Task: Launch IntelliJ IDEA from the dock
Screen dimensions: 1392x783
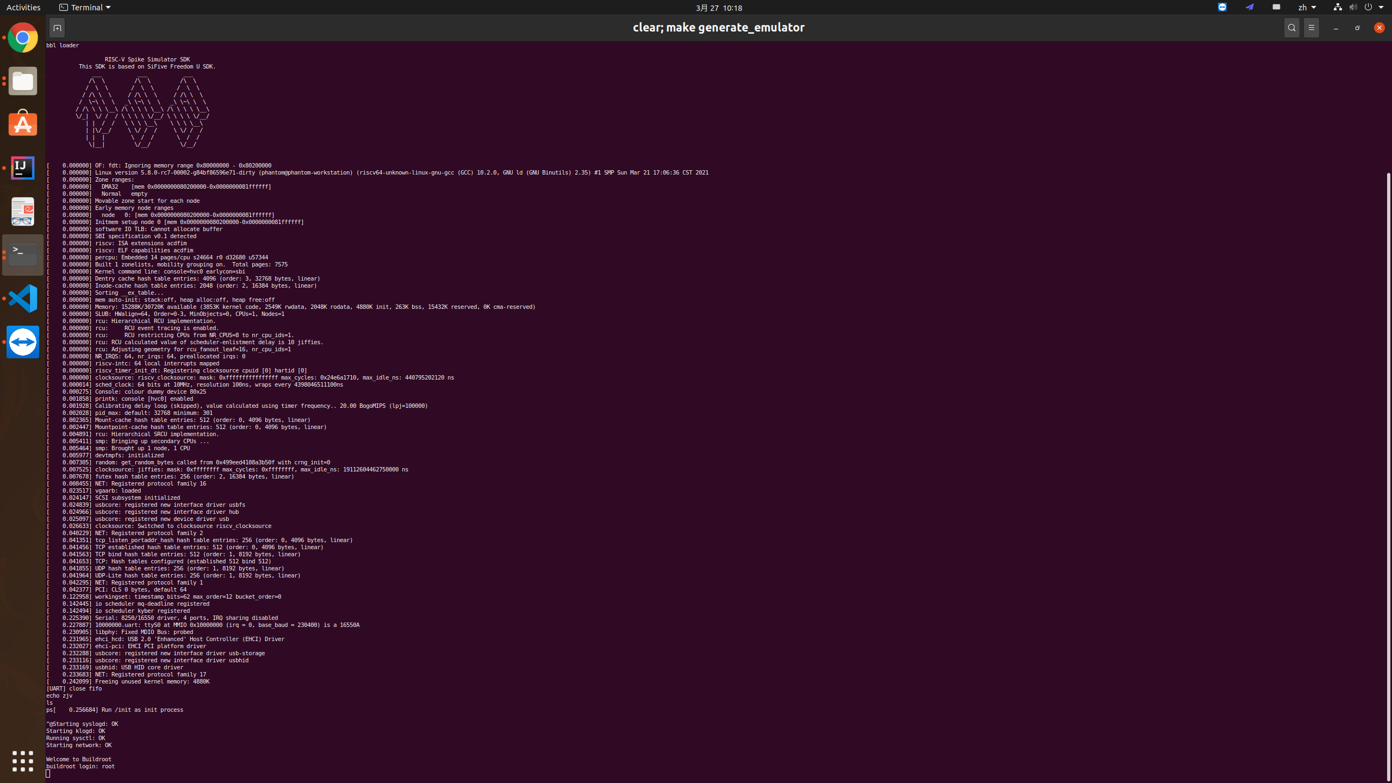Action: point(23,168)
